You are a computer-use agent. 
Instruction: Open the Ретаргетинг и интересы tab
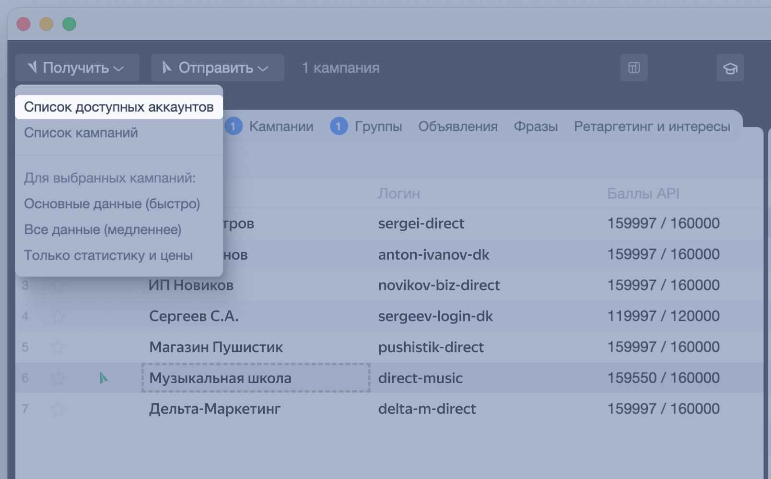pos(652,126)
